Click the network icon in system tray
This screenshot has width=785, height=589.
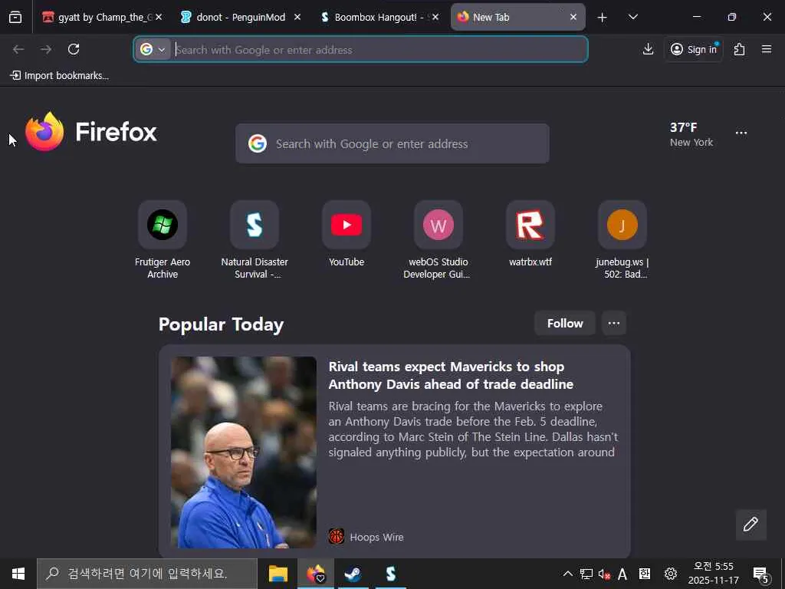586,574
